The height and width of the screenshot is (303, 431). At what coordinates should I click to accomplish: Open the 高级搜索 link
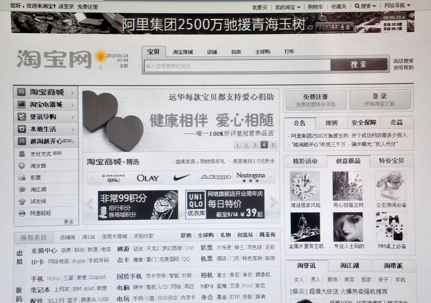point(403,61)
